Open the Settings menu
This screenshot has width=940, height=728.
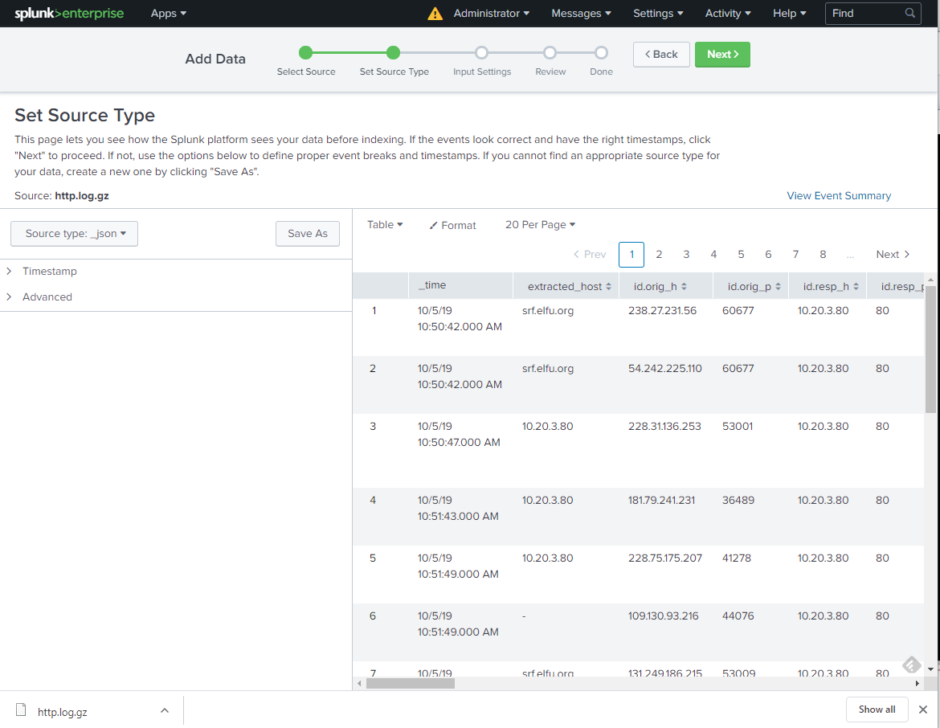coord(657,14)
